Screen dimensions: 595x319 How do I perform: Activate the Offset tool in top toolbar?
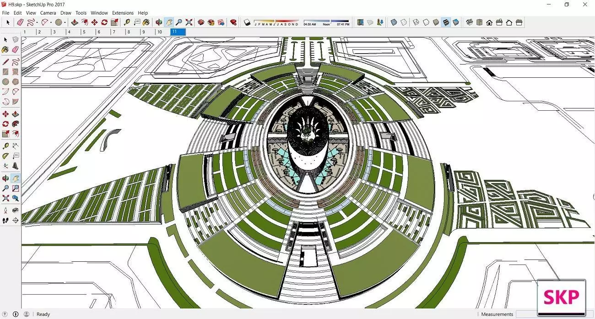point(84,22)
